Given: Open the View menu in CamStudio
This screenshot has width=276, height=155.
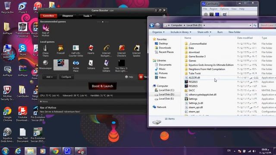Looking at the screenshot, I should coord(234,9).
